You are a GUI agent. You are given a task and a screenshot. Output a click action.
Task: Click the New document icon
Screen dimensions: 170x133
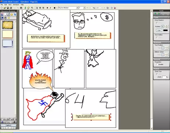click(x=2, y=8)
